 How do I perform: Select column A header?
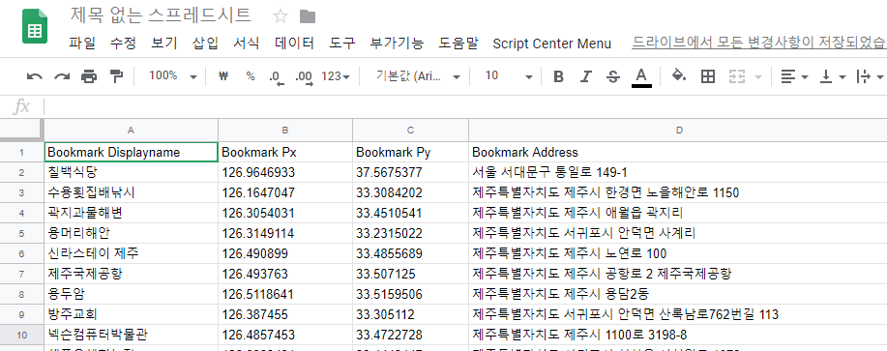132,130
